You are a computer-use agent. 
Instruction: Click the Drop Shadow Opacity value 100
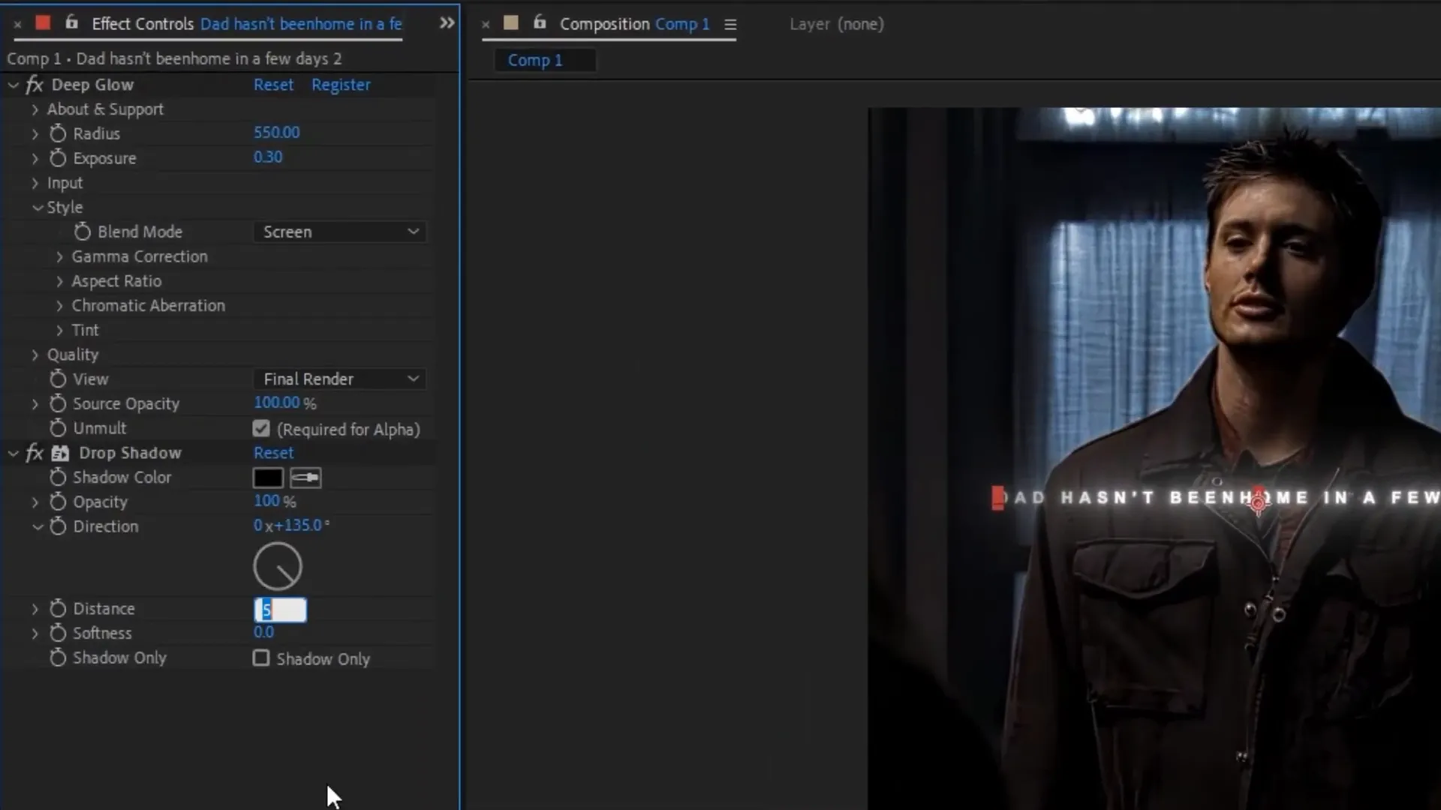(x=266, y=501)
